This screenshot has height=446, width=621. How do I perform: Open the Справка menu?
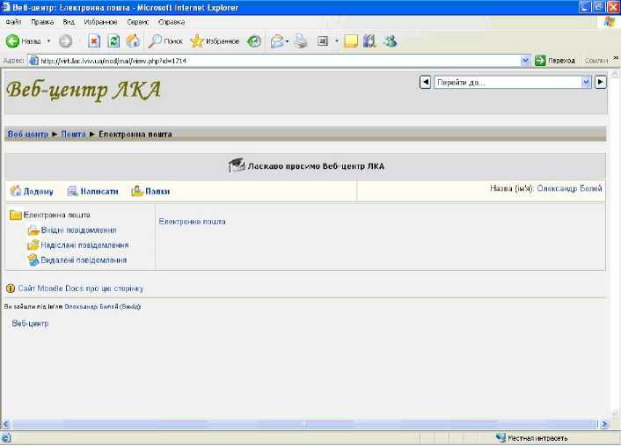(172, 22)
